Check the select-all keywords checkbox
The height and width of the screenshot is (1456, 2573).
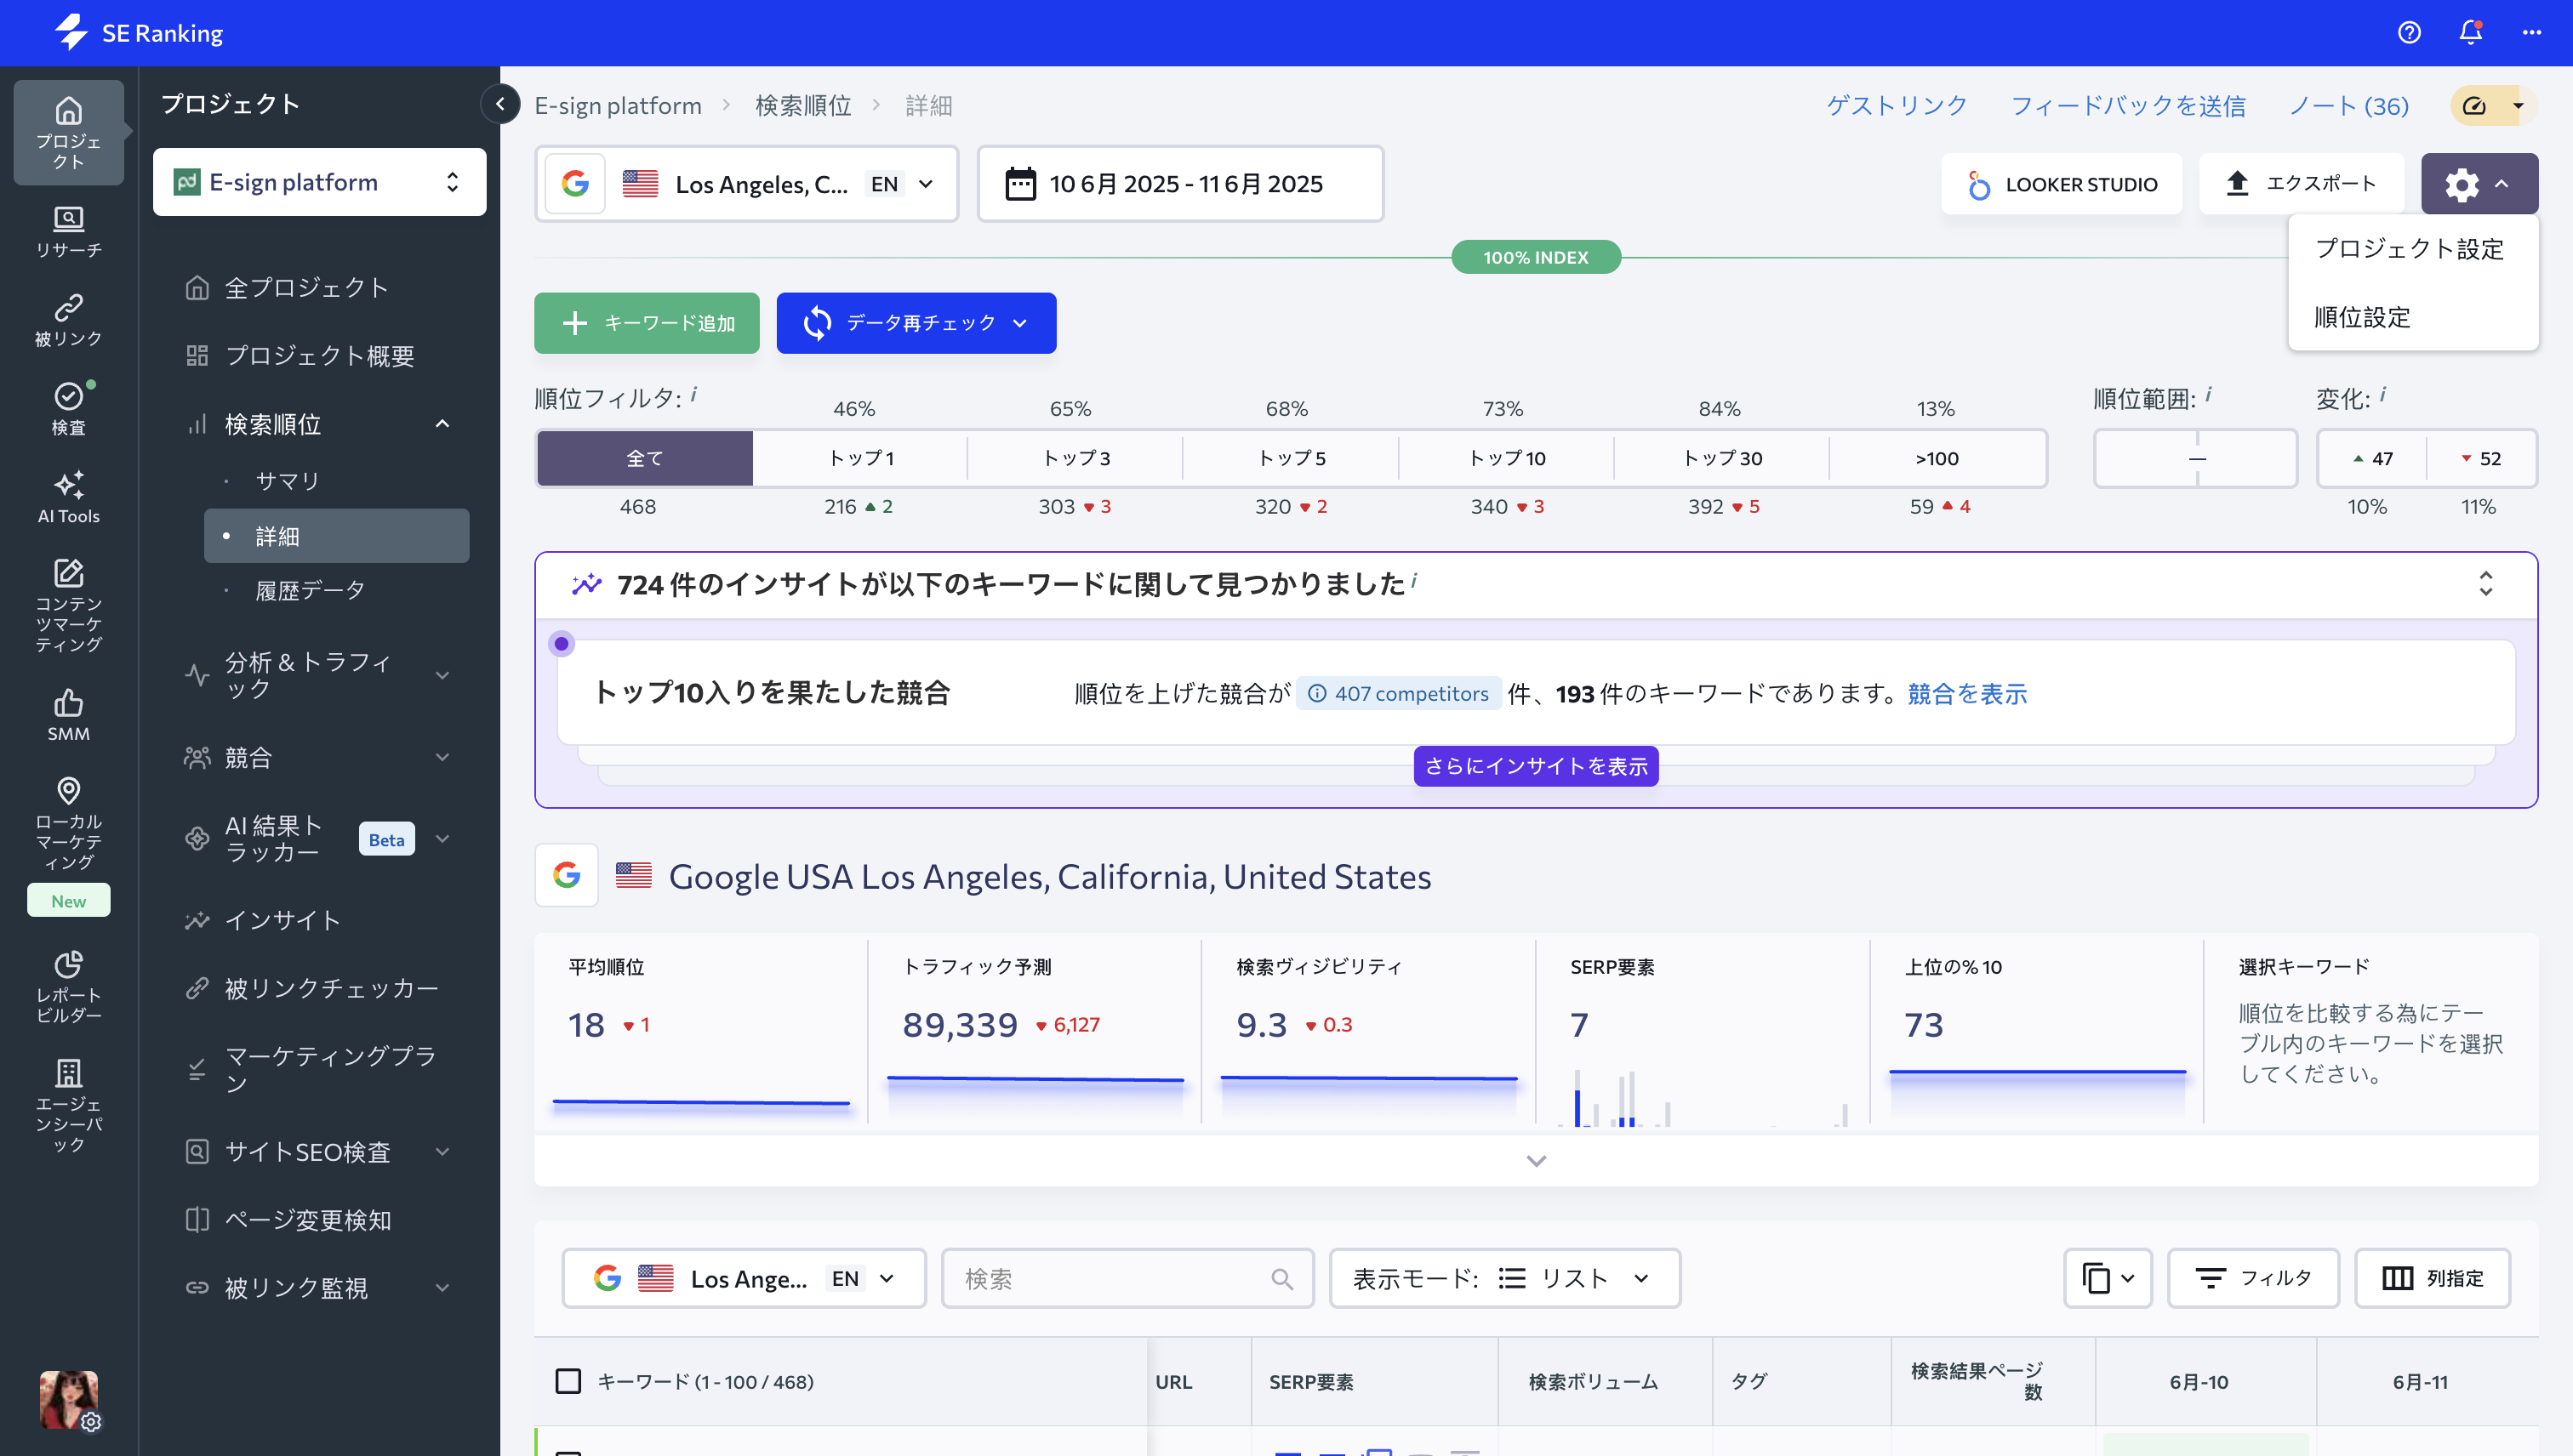coord(568,1381)
